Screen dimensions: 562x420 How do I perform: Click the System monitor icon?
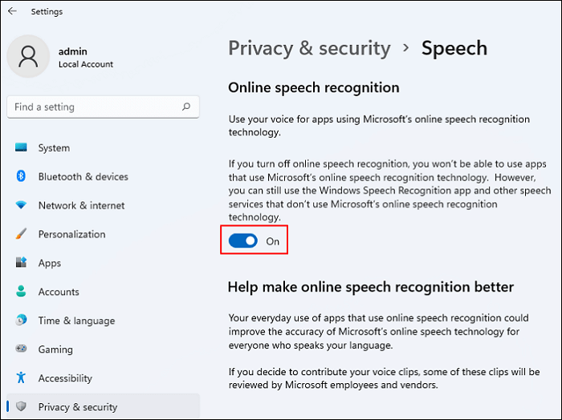point(22,148)
